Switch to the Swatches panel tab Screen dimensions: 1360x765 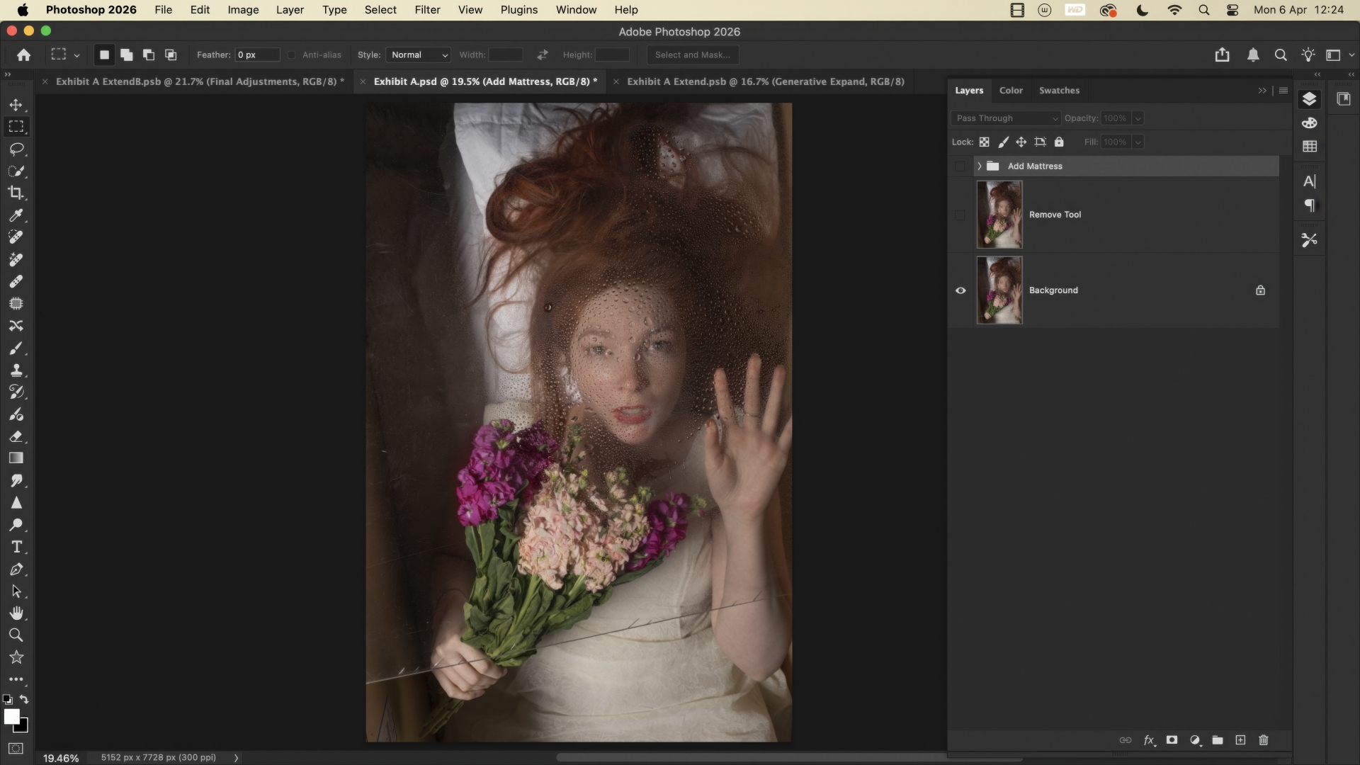[x=1059, y=91]
